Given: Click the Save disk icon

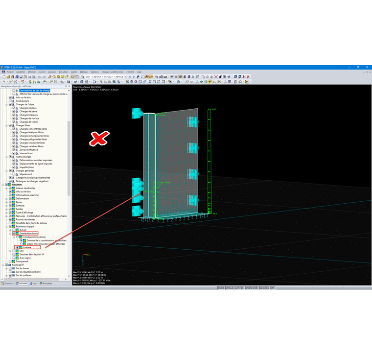Looking at the screenshot, I should 21,77.
